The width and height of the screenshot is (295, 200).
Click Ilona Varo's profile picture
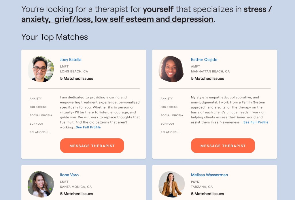click(41, 184)
